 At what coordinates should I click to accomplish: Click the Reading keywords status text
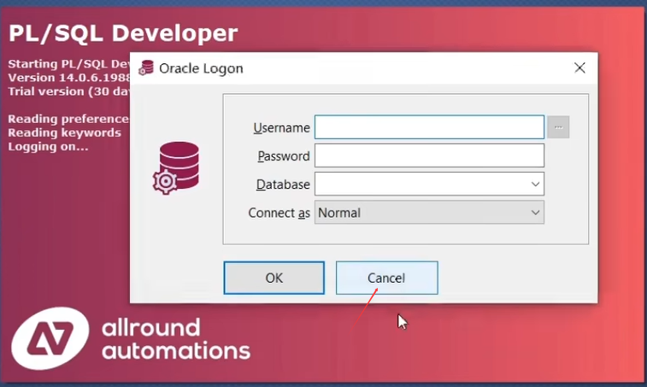click(x=64, y=133)
